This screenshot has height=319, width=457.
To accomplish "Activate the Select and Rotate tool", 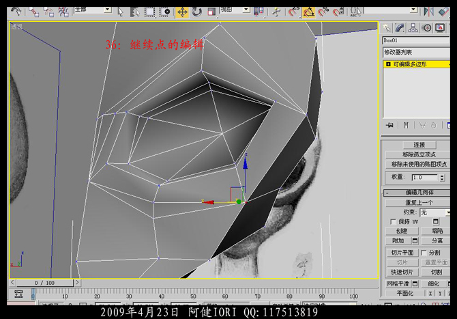I will pyautogui.click(x=196, y=12).
